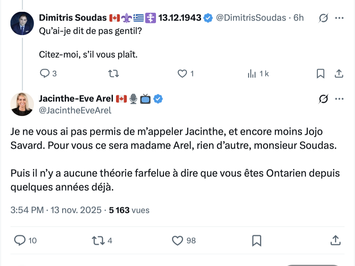The image size is (355, 266).
Task: Share Jacinthe-Eve Arel's tweet
Action: tap(335, 240)
